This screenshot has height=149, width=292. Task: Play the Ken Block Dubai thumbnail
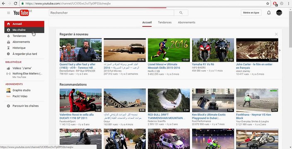(213, 100)
